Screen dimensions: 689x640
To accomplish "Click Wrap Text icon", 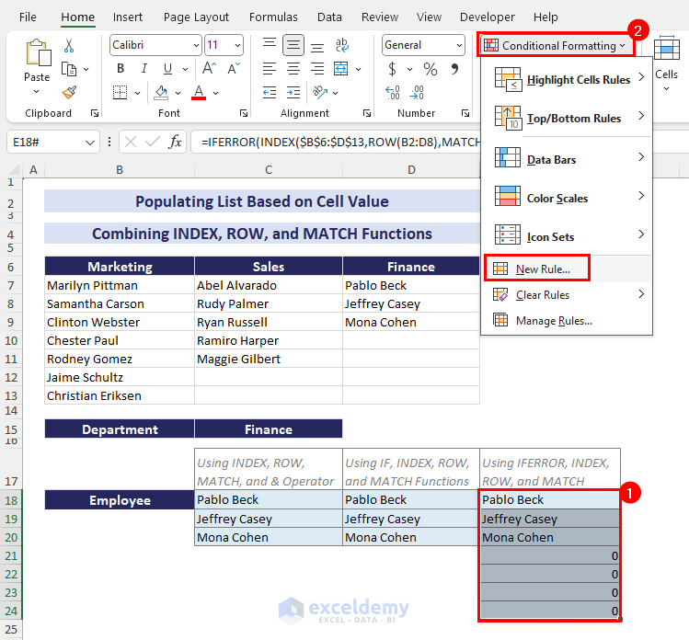I will [341, 45].
